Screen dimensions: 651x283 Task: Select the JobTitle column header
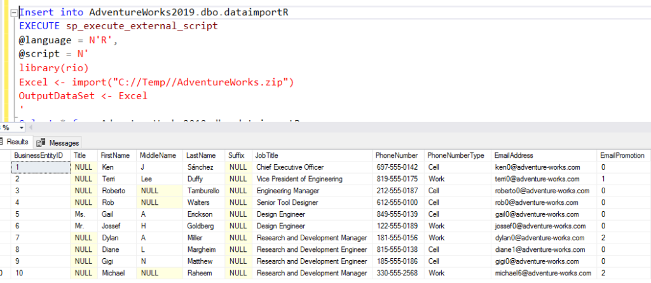[267, 155]
